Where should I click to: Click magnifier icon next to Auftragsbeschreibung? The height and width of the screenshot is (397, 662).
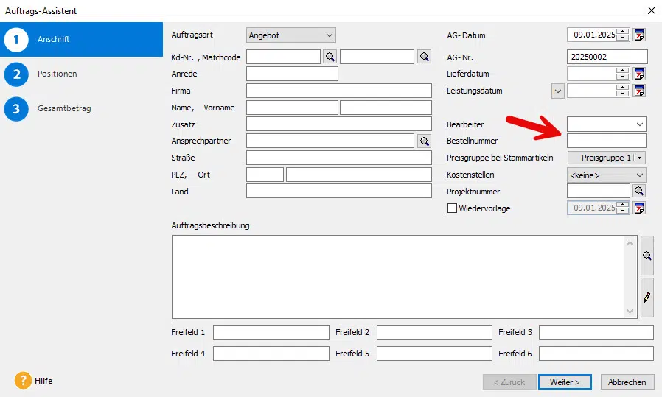coord(647,256)
